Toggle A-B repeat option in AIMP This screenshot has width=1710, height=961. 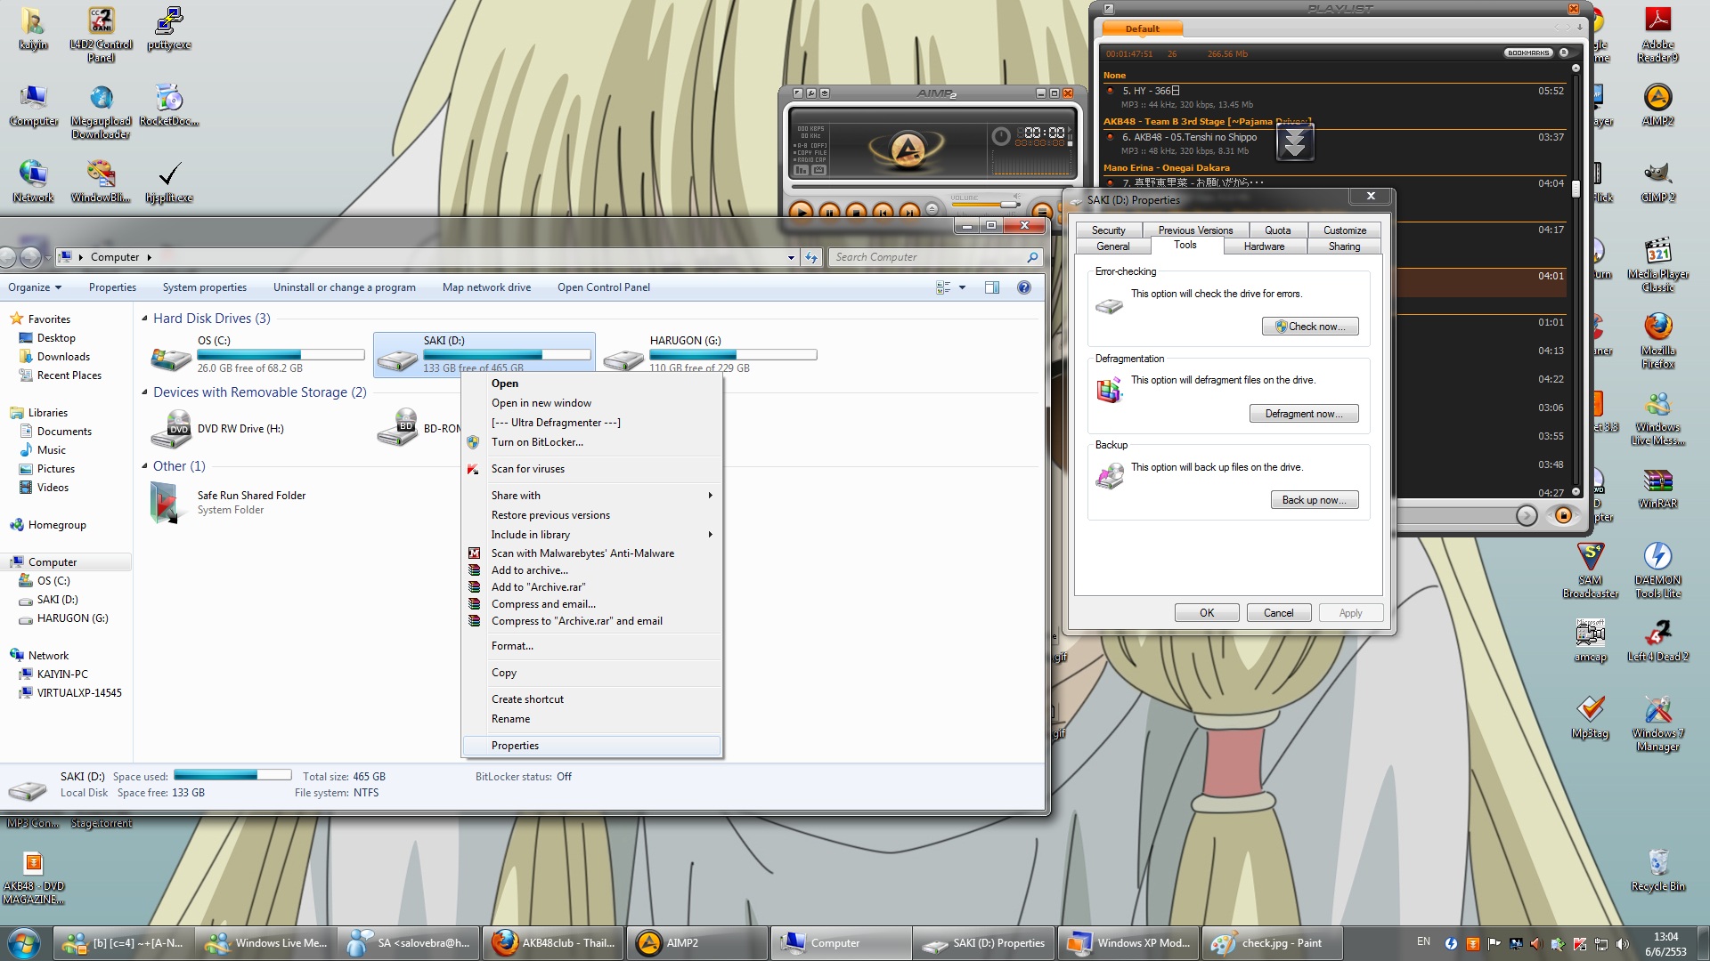(810, 145)
